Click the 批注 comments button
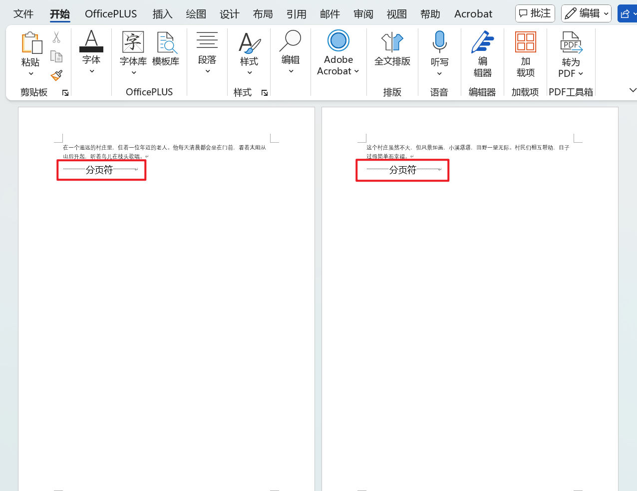 click(x=535, y=13)
